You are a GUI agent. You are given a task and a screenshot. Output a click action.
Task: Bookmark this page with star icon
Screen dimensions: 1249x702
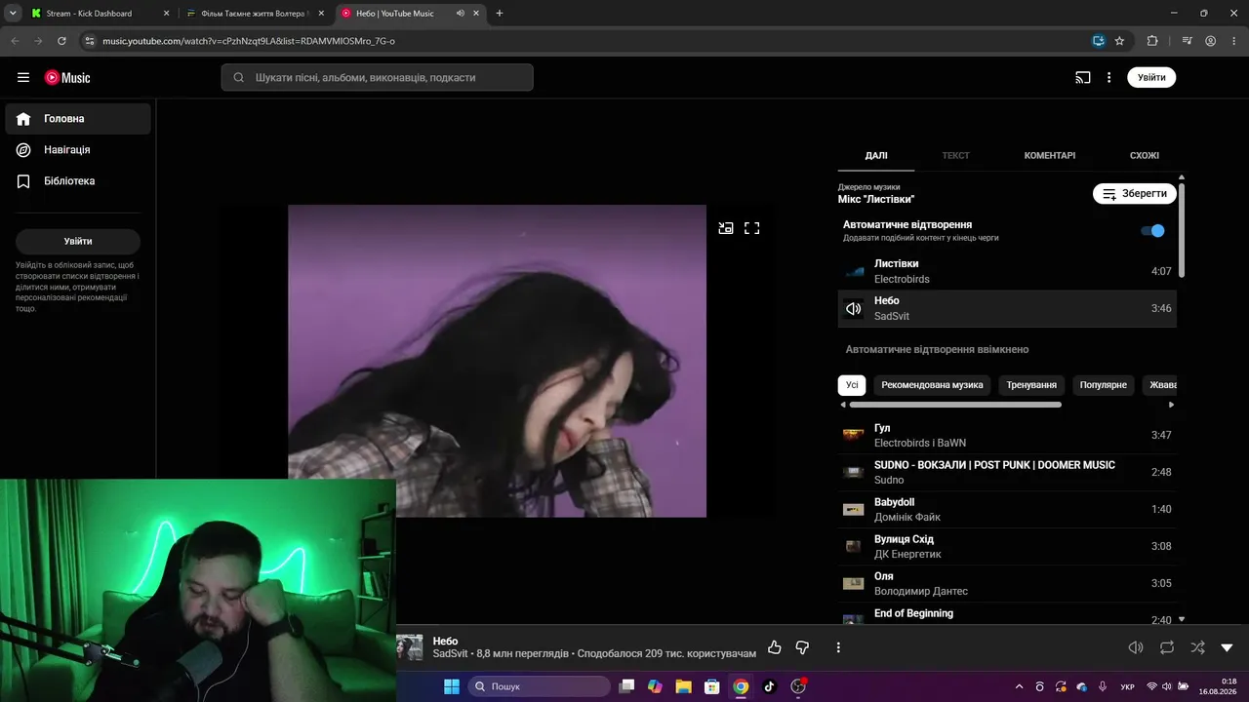(1119, 41)
